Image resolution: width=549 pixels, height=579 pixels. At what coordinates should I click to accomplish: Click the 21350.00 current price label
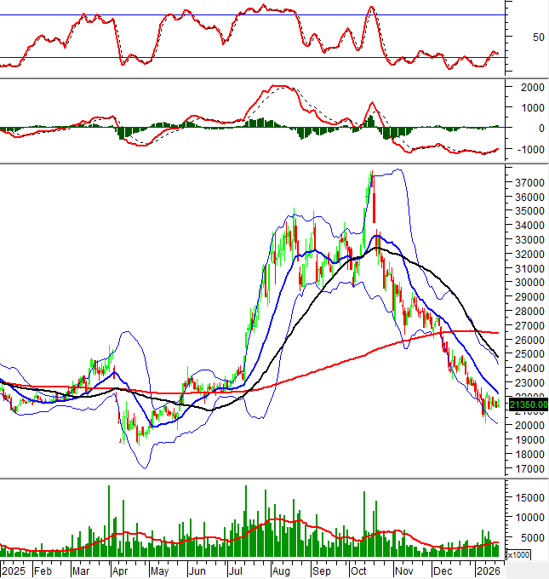point(527,404)
